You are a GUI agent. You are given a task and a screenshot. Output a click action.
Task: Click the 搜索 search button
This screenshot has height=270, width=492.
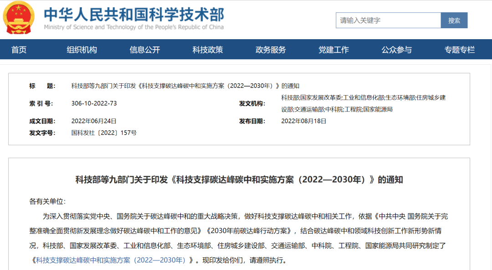[454, 20]
